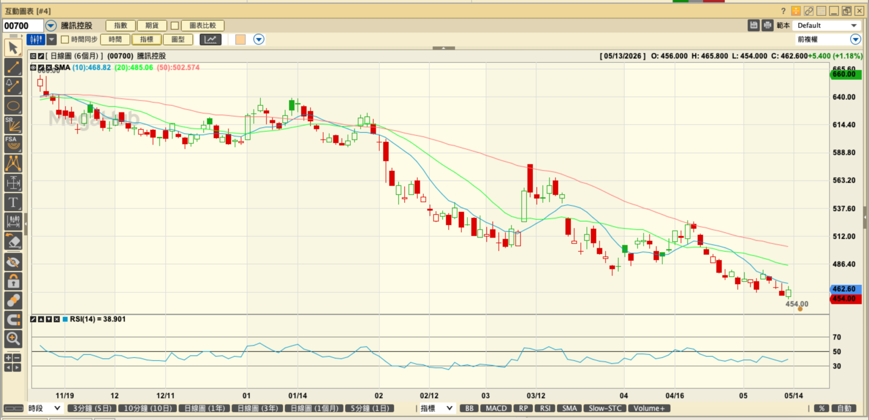This screenshot has height=420, width=869.
Task: Click the chain link window icon
Action: [x=809, y=11]
